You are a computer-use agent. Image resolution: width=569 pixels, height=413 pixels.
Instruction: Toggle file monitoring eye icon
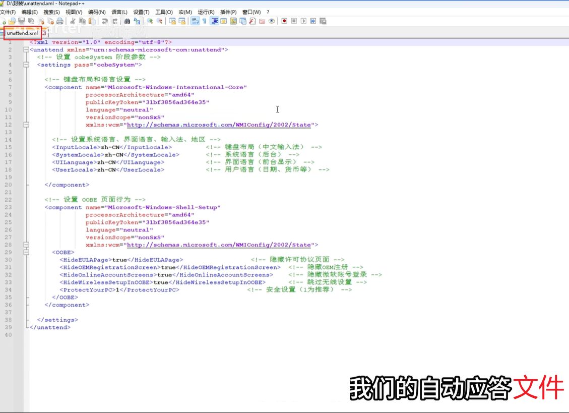click(272, 21)
